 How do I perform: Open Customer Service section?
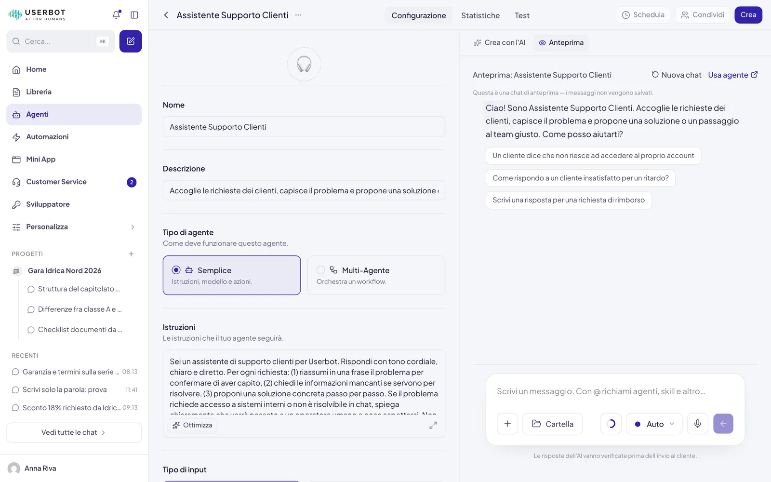[x=74, y=182]
